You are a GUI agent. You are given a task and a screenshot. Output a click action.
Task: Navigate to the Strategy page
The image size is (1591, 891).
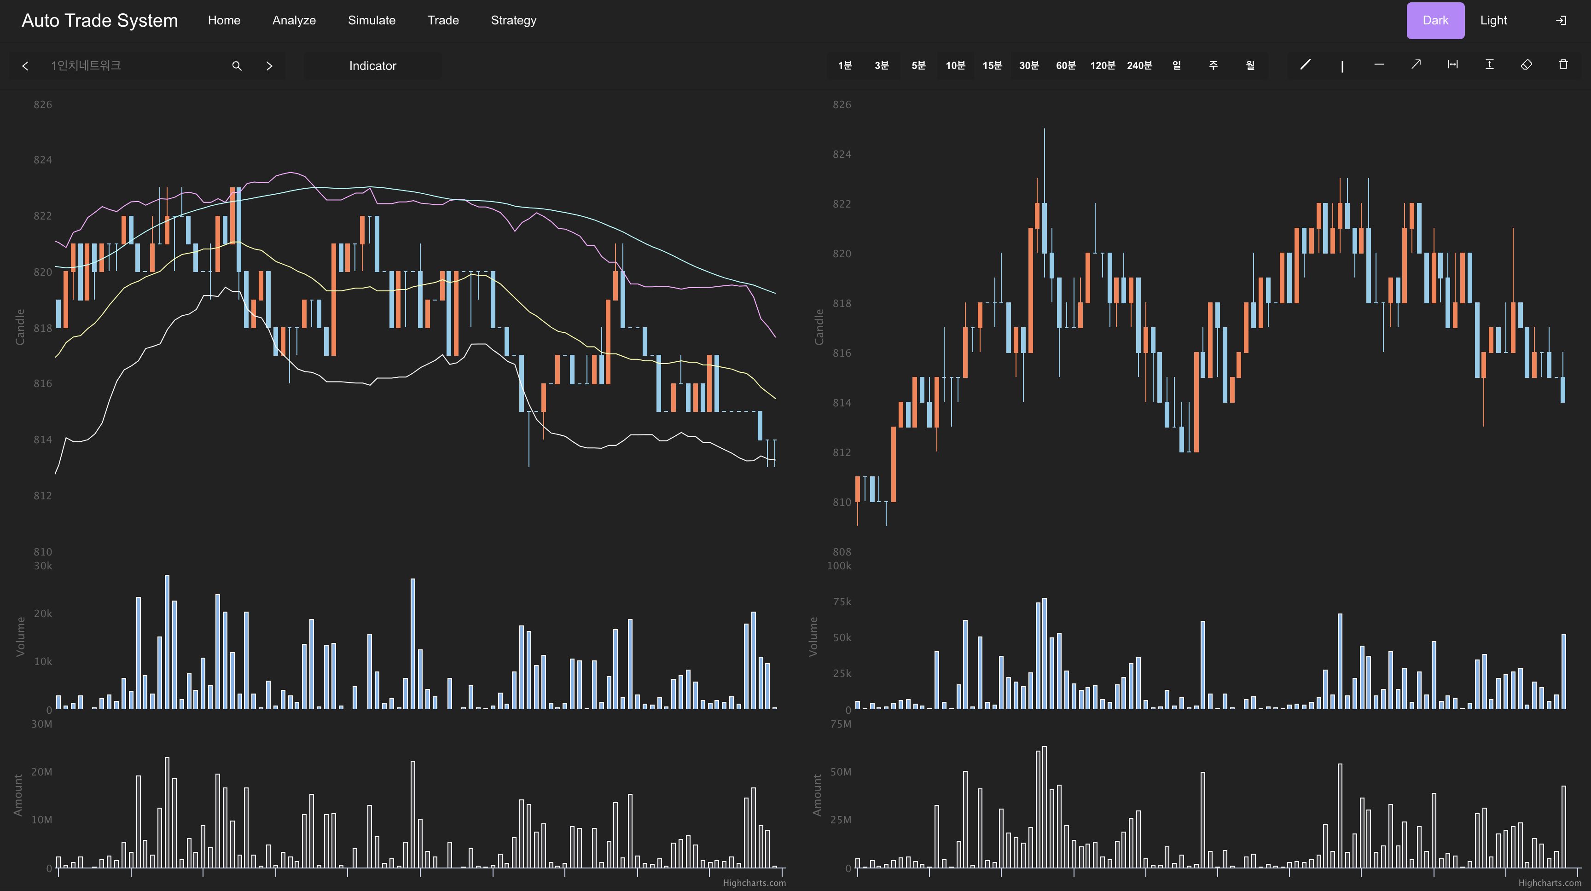click(513, 20)
